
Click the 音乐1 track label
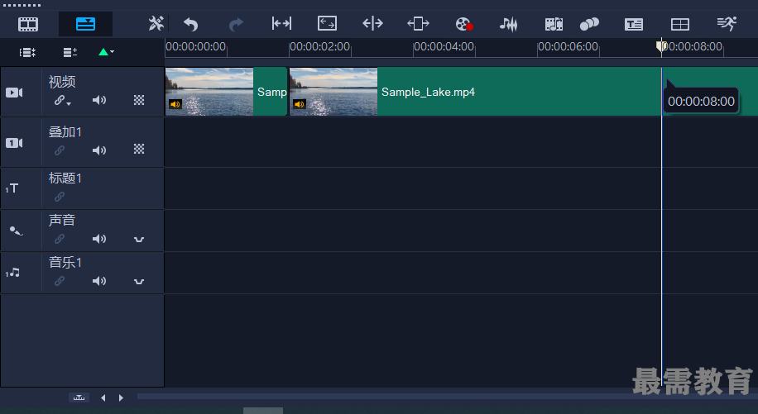tap(65, 262)
